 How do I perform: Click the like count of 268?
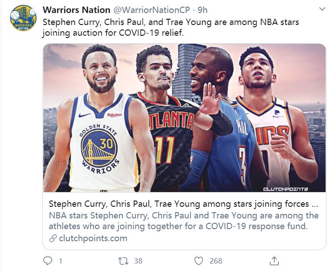(216, 261)
